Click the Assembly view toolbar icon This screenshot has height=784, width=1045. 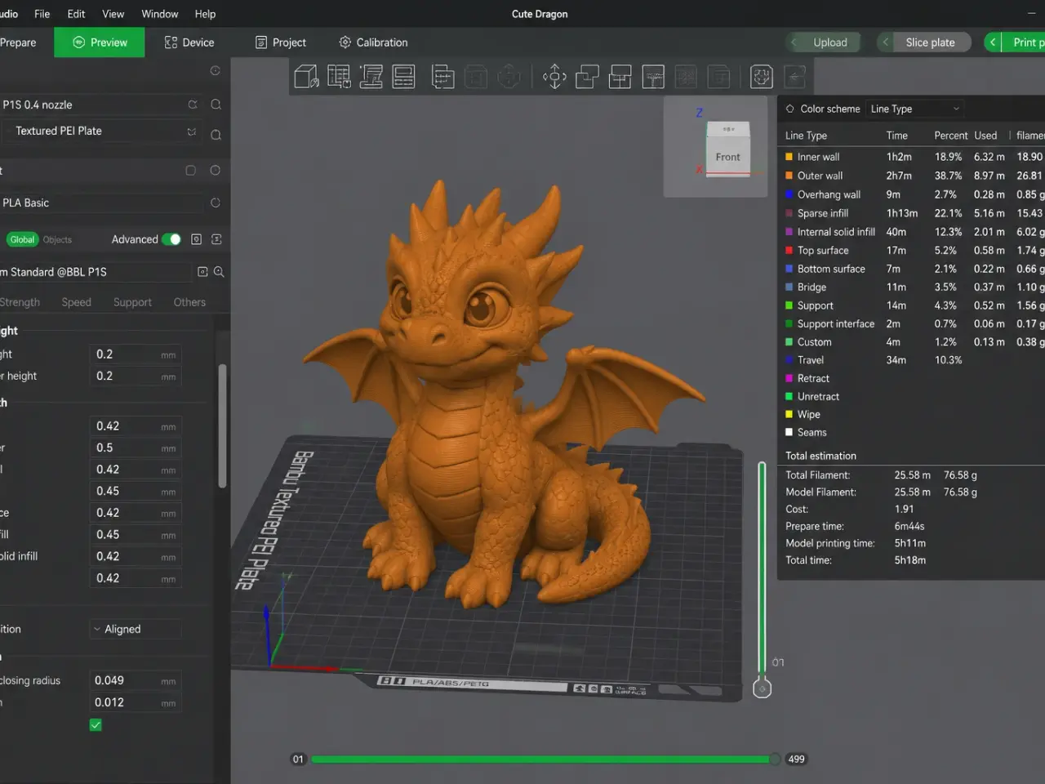[x=762, y=77]
